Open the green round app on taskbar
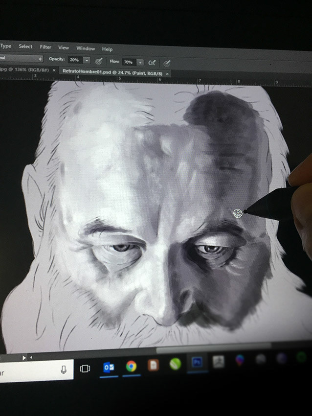This screenshot has height=416, width=312. [175, 364]
